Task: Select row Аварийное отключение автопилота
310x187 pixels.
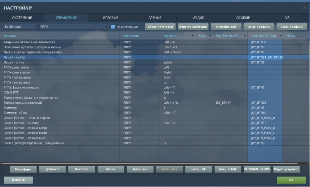Action: click(155, 42)
